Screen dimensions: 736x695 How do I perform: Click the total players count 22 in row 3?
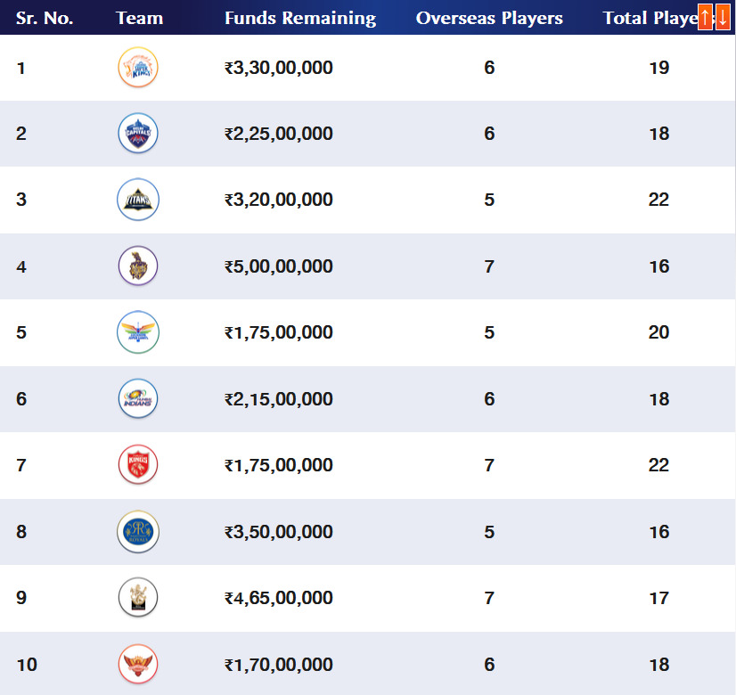(658, 200)
